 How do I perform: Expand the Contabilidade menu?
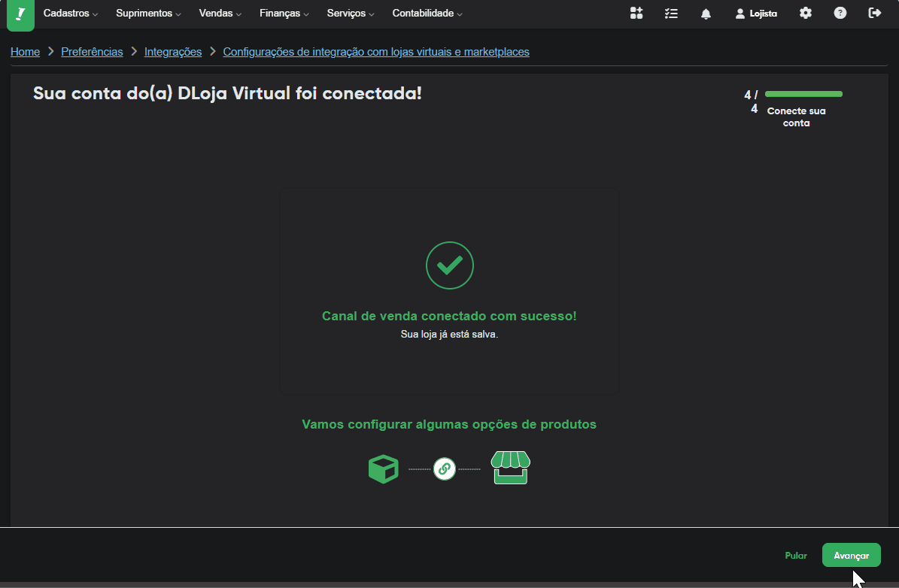[x=427, y=14]
